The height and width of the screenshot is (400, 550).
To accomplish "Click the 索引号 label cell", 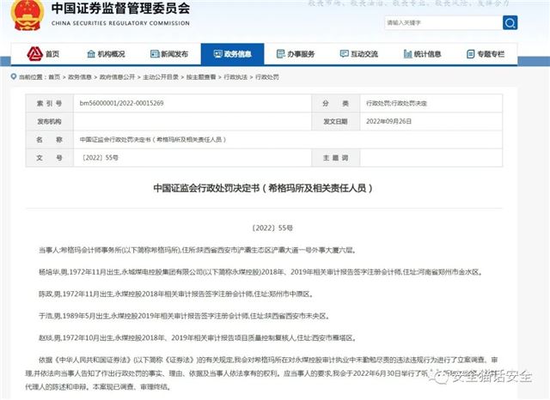I will [x=50, y=103].
